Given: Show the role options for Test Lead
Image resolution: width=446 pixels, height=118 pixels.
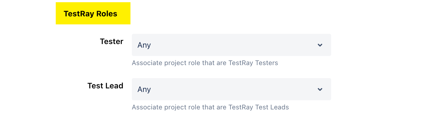Looking at the screenshot, I should pos(231,89).
